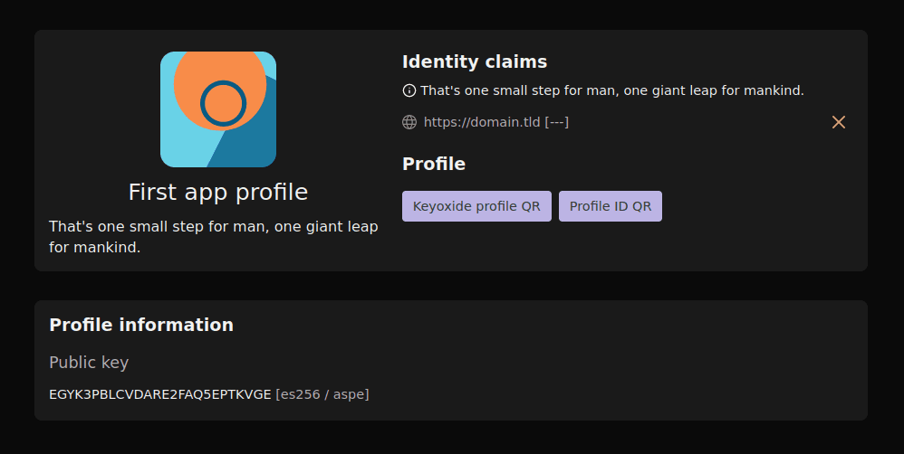Click the "Profile information" heading
This screenshot has width=904, height=454.
pyautogui.click(x=141, y=325)
